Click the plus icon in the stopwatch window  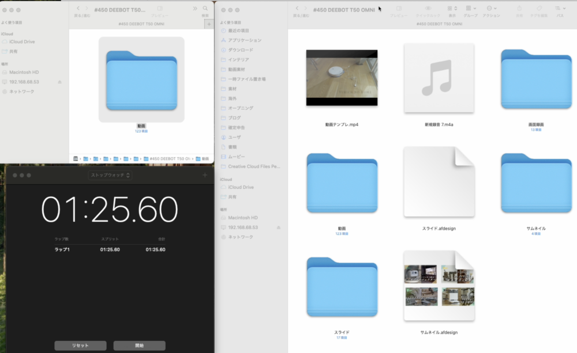pyautogui.click(x=205, y=175)
